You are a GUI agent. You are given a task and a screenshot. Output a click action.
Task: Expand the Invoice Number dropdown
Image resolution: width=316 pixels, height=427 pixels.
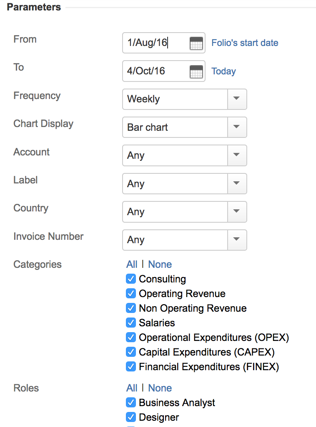(237, 240)
